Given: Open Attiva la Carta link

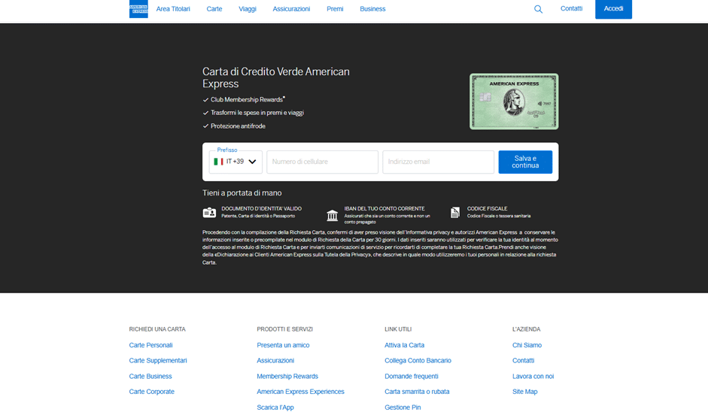Looking at the screenshot, I should point(405,345).
